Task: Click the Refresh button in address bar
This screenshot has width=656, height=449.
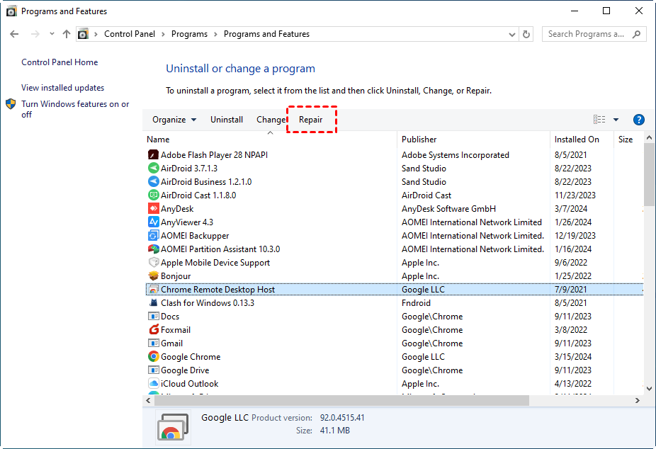Action: click(526, 34)
